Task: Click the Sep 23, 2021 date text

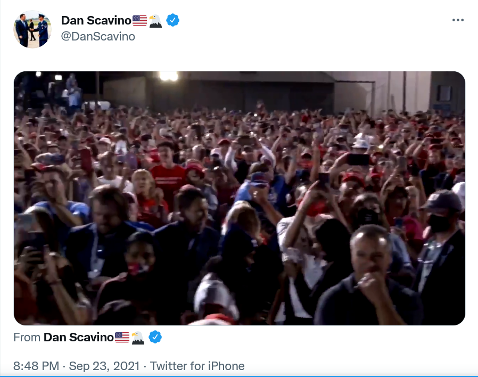Action: 104,366
